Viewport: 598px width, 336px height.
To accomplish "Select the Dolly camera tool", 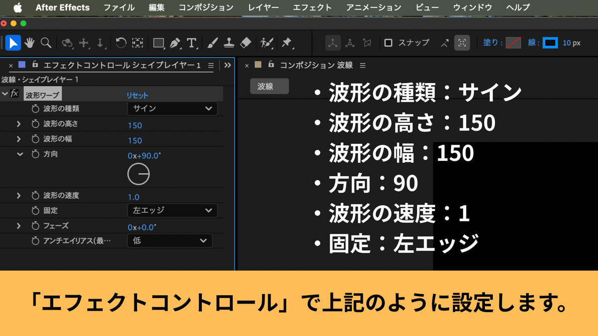I will pos(100,43).
